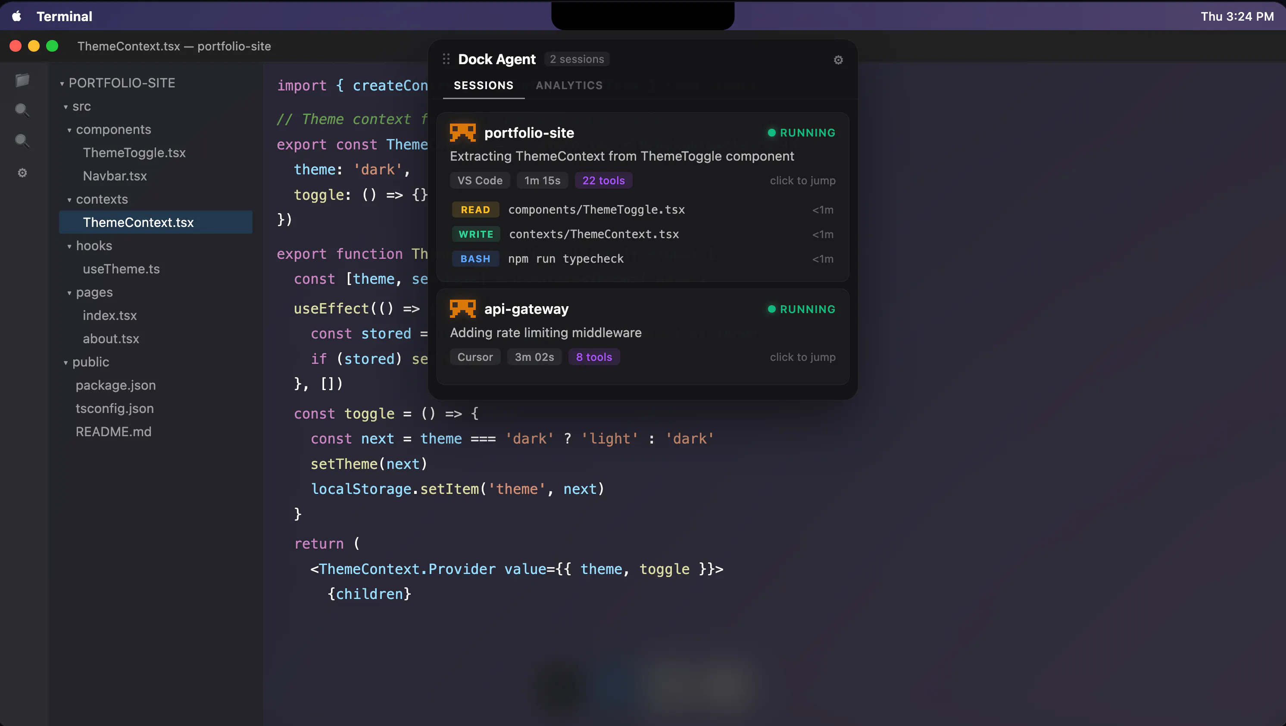Place cursor on the 'setTheme(next)' code line
This screenshot has height=726, width=1286.
click(x=369, y=464)
